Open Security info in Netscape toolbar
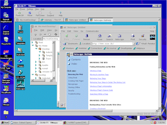 [143, 37]
